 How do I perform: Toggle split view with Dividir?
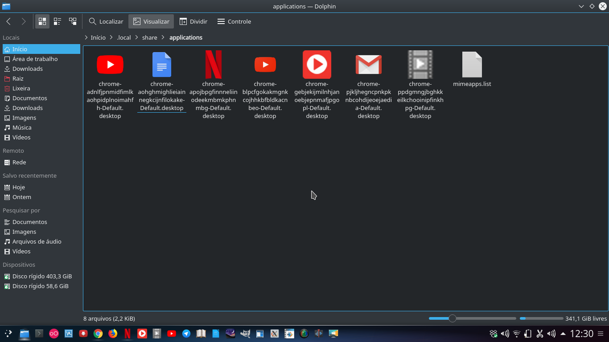coord(193,21)
